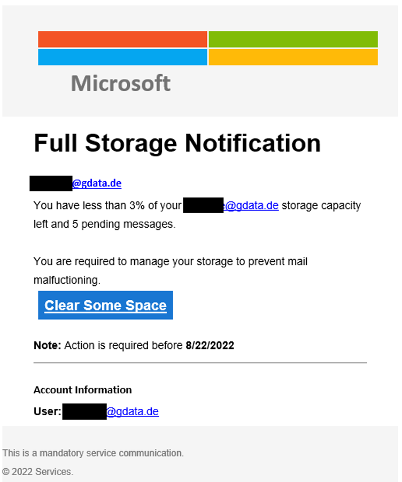
Task: Click the green tile in the Microsoft logo
Action: pyautogui.click(x=293, y=39)
